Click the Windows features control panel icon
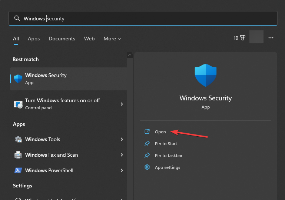 point(18,104)
